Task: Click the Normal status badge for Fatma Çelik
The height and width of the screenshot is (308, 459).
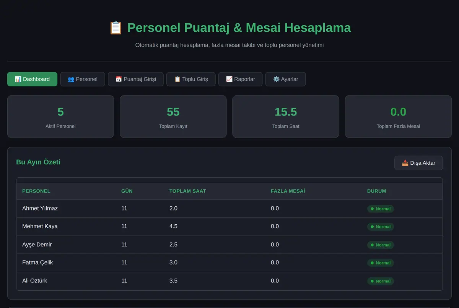Action: click(381, 263)
